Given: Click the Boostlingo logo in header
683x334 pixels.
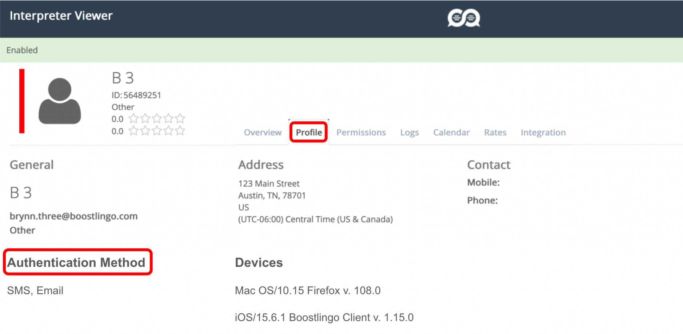Looking at the screenshot, I should tap(463, 18).
